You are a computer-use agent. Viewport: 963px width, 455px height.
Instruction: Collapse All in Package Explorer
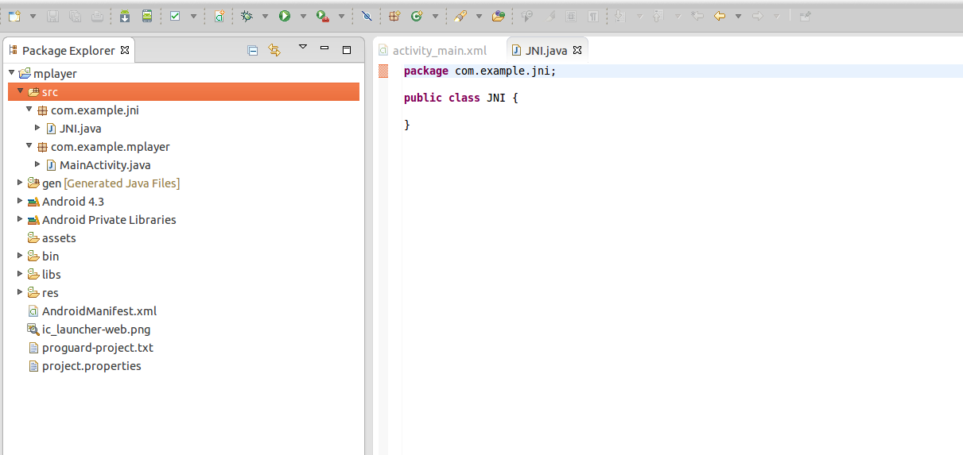click(x=253, y=50)
